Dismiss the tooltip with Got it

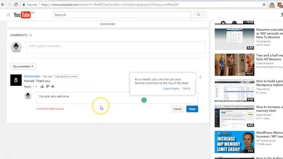coord(187,88)
